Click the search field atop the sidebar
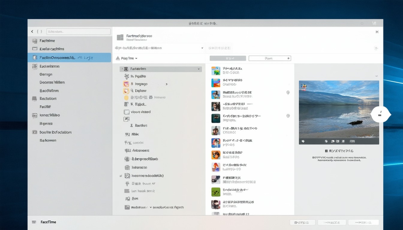Viewport: 403px width, 230px height. [x=79, y=31]
